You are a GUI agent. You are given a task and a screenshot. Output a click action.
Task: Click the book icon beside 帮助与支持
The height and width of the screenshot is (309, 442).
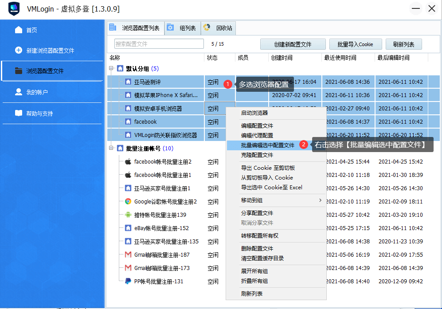19,113
